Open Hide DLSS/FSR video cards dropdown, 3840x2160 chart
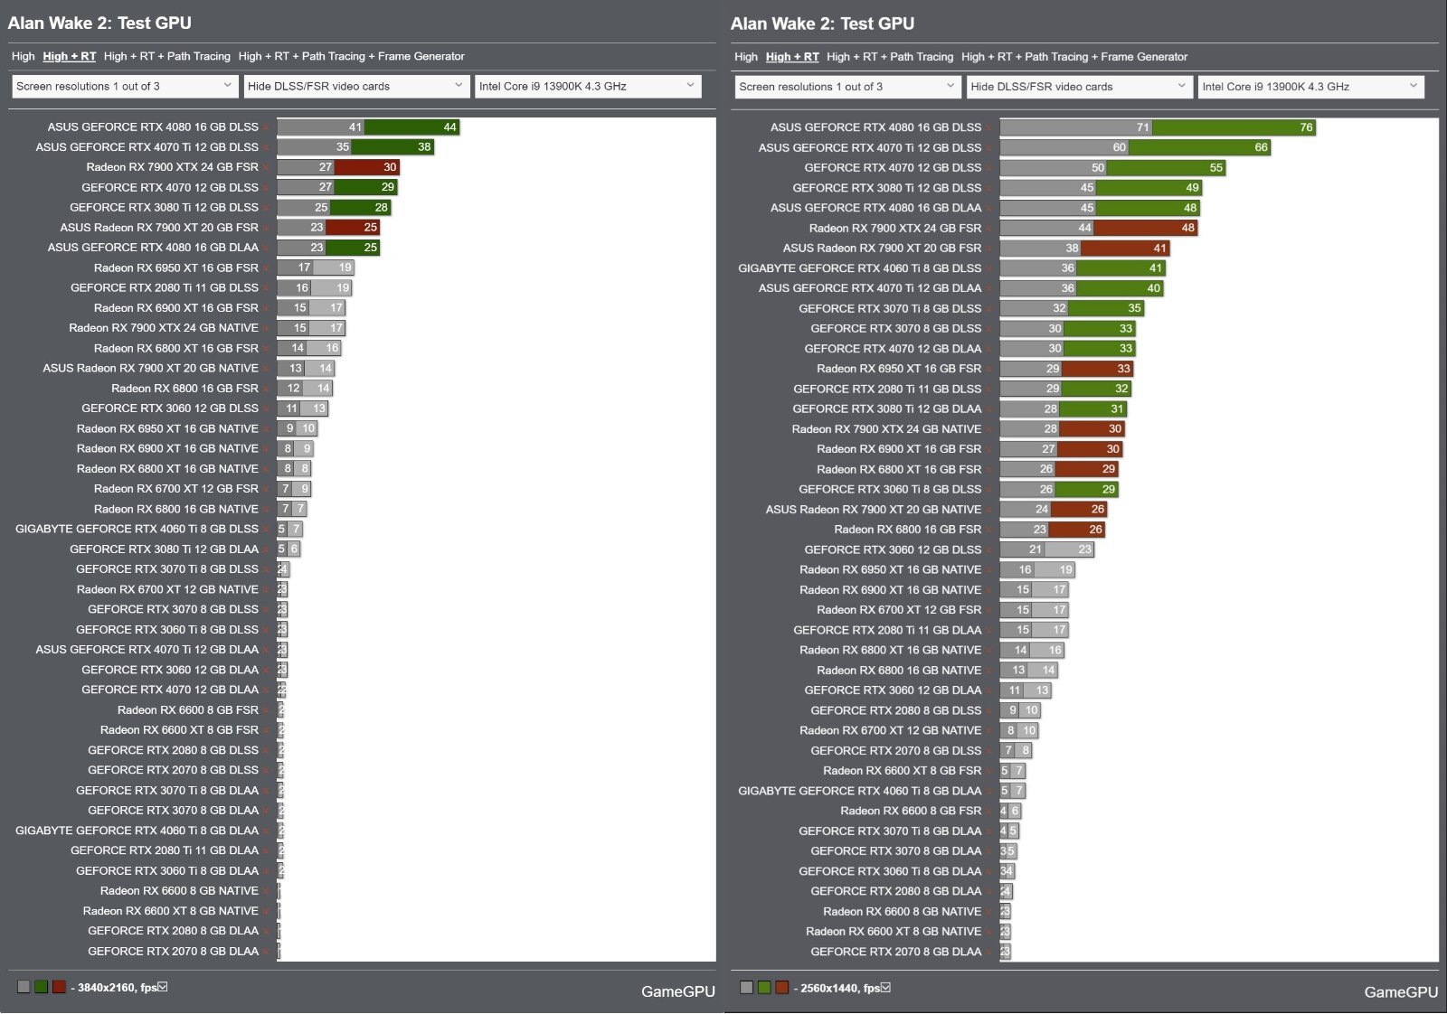This screenshot has width=1447, height=1014. coord(356,86)
